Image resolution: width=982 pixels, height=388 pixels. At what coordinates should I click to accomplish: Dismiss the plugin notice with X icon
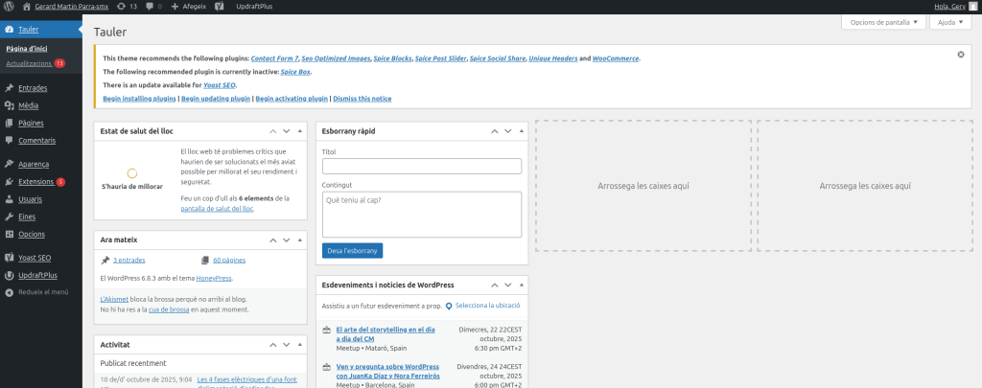961,55
